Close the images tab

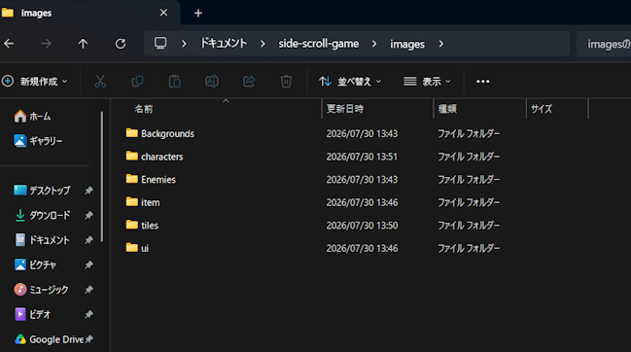(163, 13)
